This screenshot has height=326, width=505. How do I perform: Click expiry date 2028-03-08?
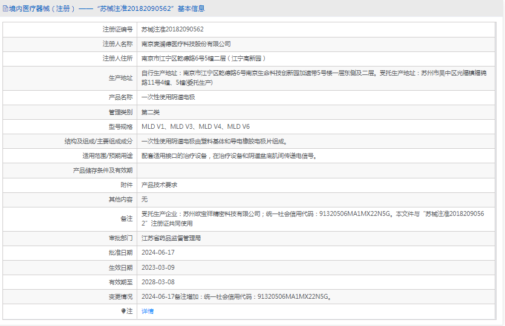pyautogui.click(x=158, y=282)
